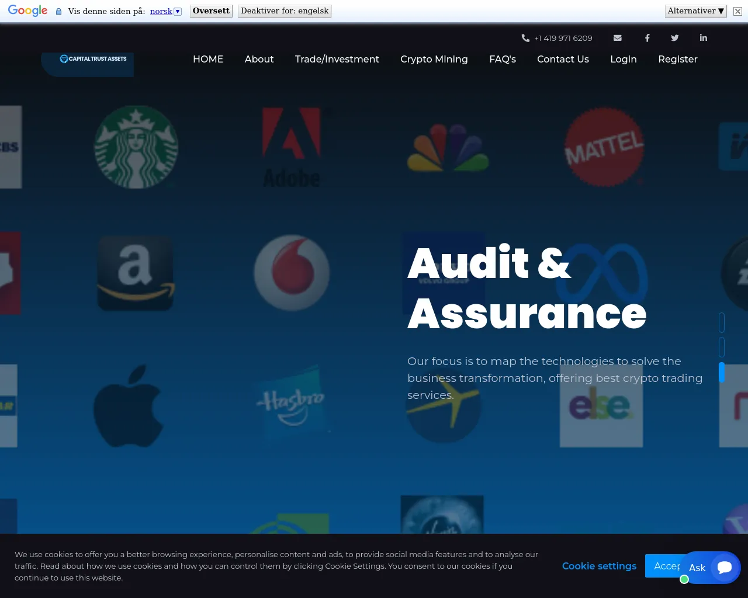Image resolution: width=748 pixels, height=598 pixels.
Task: Open Crypto Mining menu item
Action: click(434, 59)
